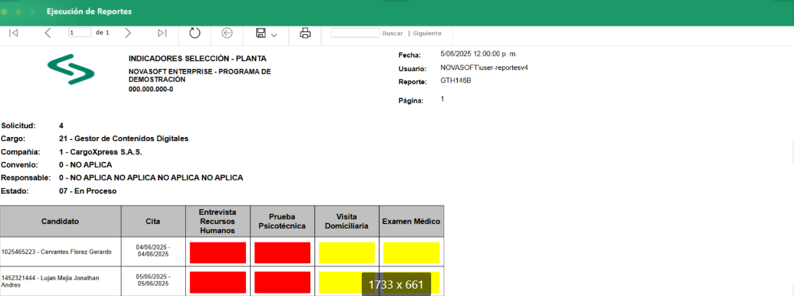Screen dimensions: 794x296
Task: Click the save/export floppy disk icon
Action: 261,33
